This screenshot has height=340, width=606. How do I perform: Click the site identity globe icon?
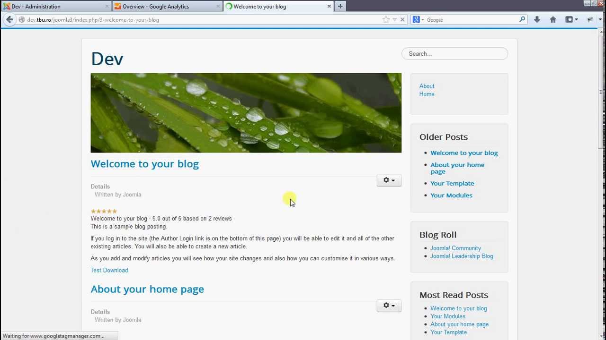tap(22, 20)
